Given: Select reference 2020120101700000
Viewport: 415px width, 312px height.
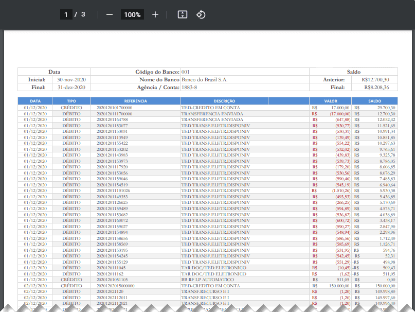Looking at the screenshot, I should point(114,108).
